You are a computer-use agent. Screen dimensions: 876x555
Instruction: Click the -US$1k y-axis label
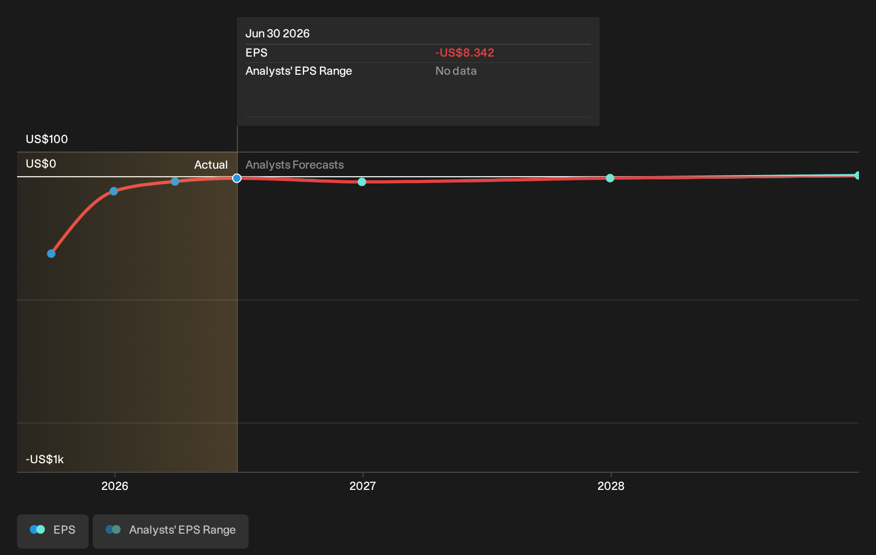(x=45, y=459)
